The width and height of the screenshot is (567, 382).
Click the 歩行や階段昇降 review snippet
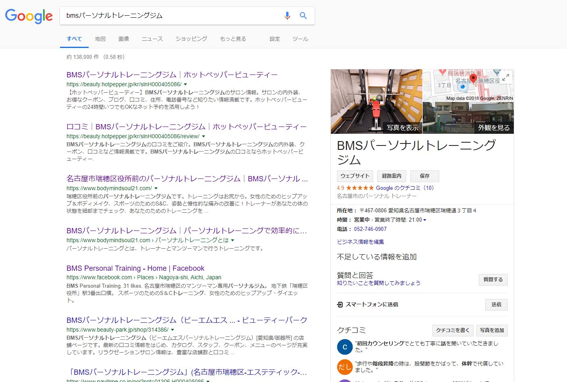coord(429,367)
